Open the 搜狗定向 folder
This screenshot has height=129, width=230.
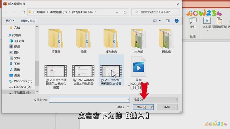pos(111,41)
